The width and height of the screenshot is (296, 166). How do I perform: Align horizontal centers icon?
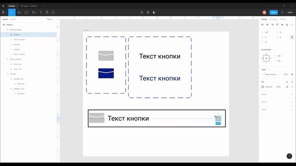click(x=267, y=24)
